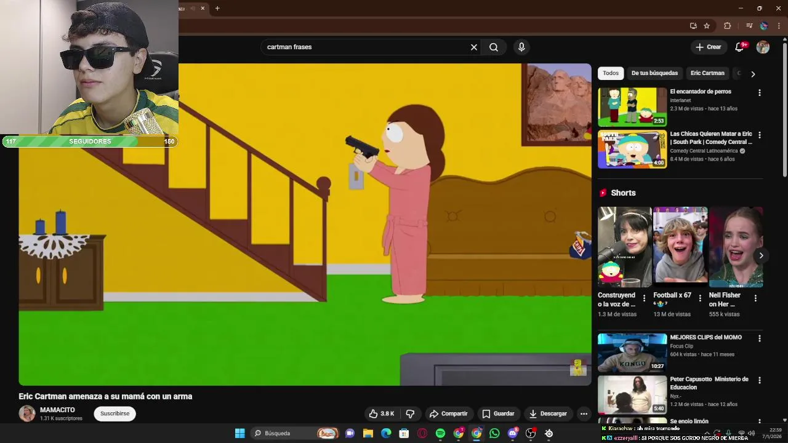Open Opera GX from the taskbar
The image size is (788, 443).
click(x=422, y=433)
